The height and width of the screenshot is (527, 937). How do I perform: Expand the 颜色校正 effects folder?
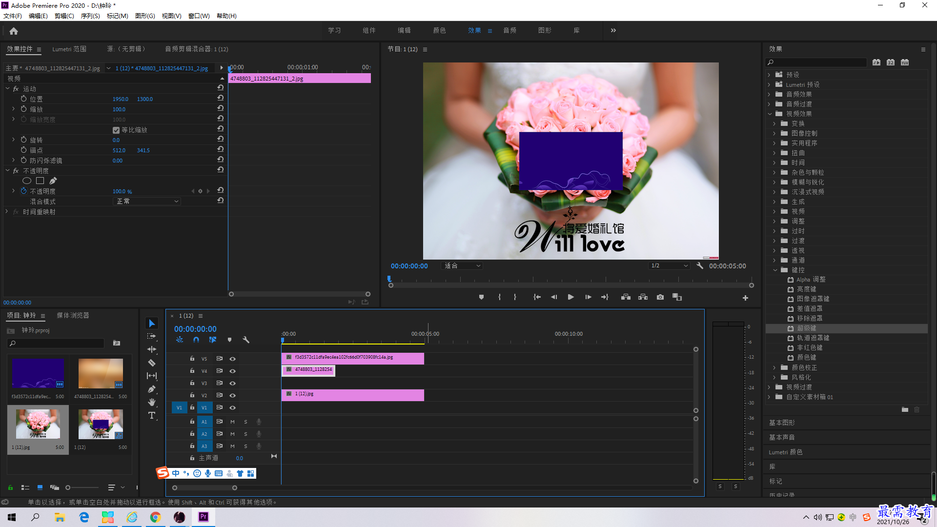[774, 367]
